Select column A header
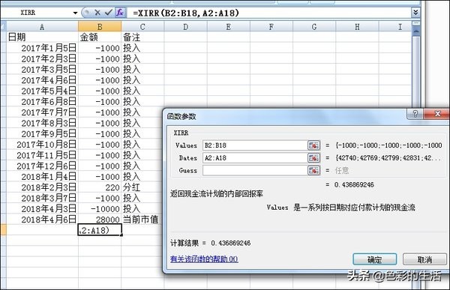450x290 pixels. tap(42, 27)
